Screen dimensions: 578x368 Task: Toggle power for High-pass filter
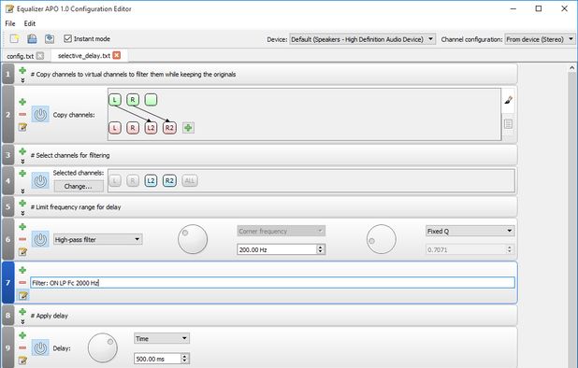coord(40,239)
